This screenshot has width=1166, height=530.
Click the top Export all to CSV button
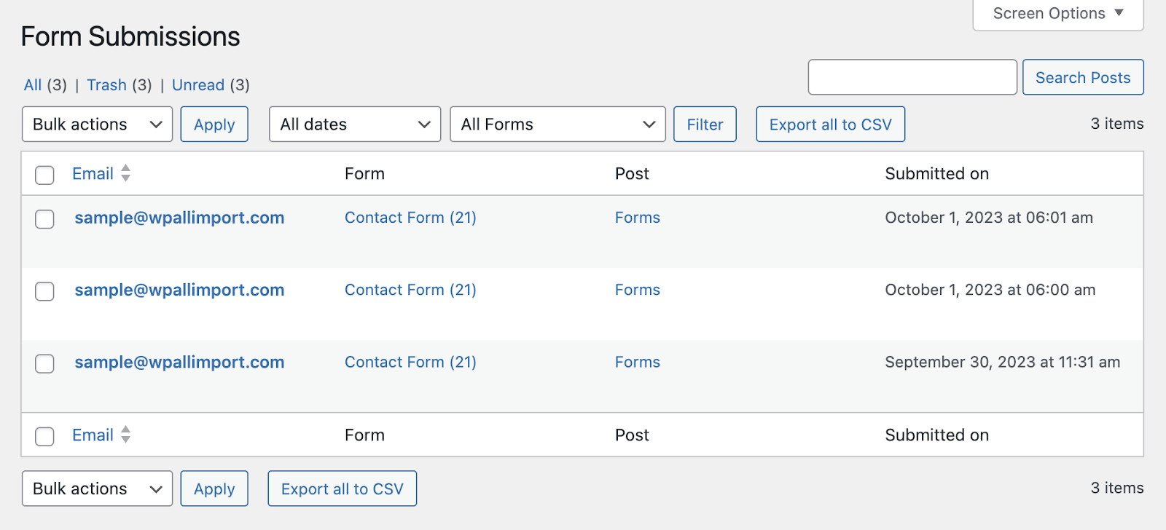tap(830, 124)
